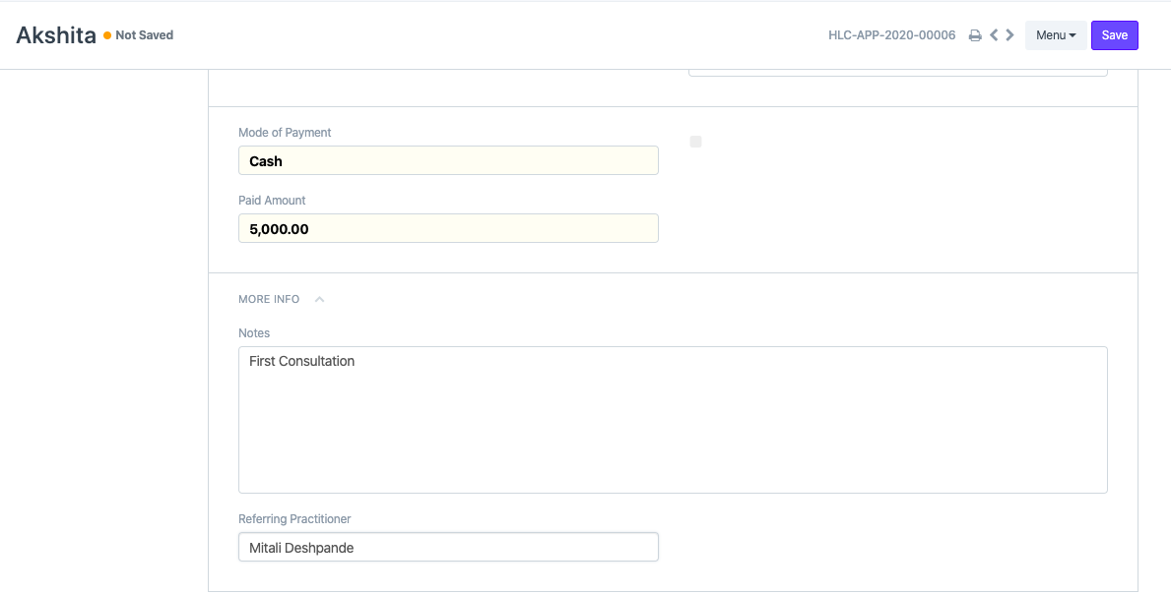Click the Akshita page title
The height and width of the screenshot is (593, 1171).
coord(56,35)
